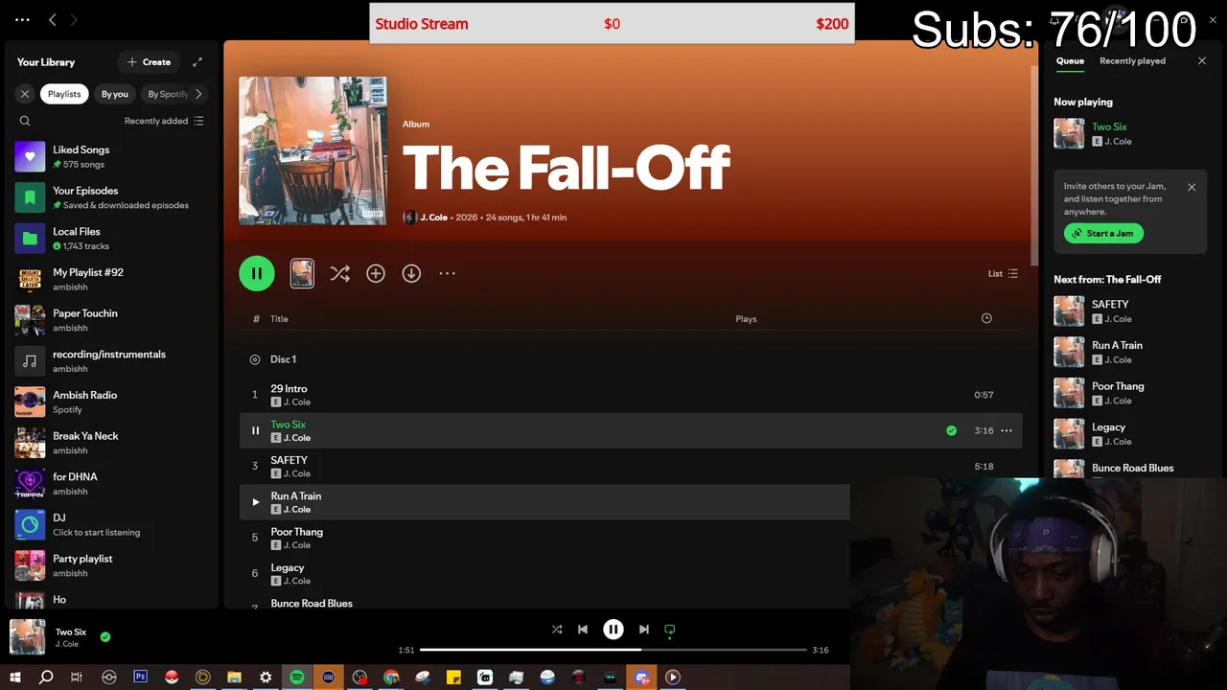Open Windows Start menu
The image size is (1227, 690).
pyautogui.click(x=14, y=678)
